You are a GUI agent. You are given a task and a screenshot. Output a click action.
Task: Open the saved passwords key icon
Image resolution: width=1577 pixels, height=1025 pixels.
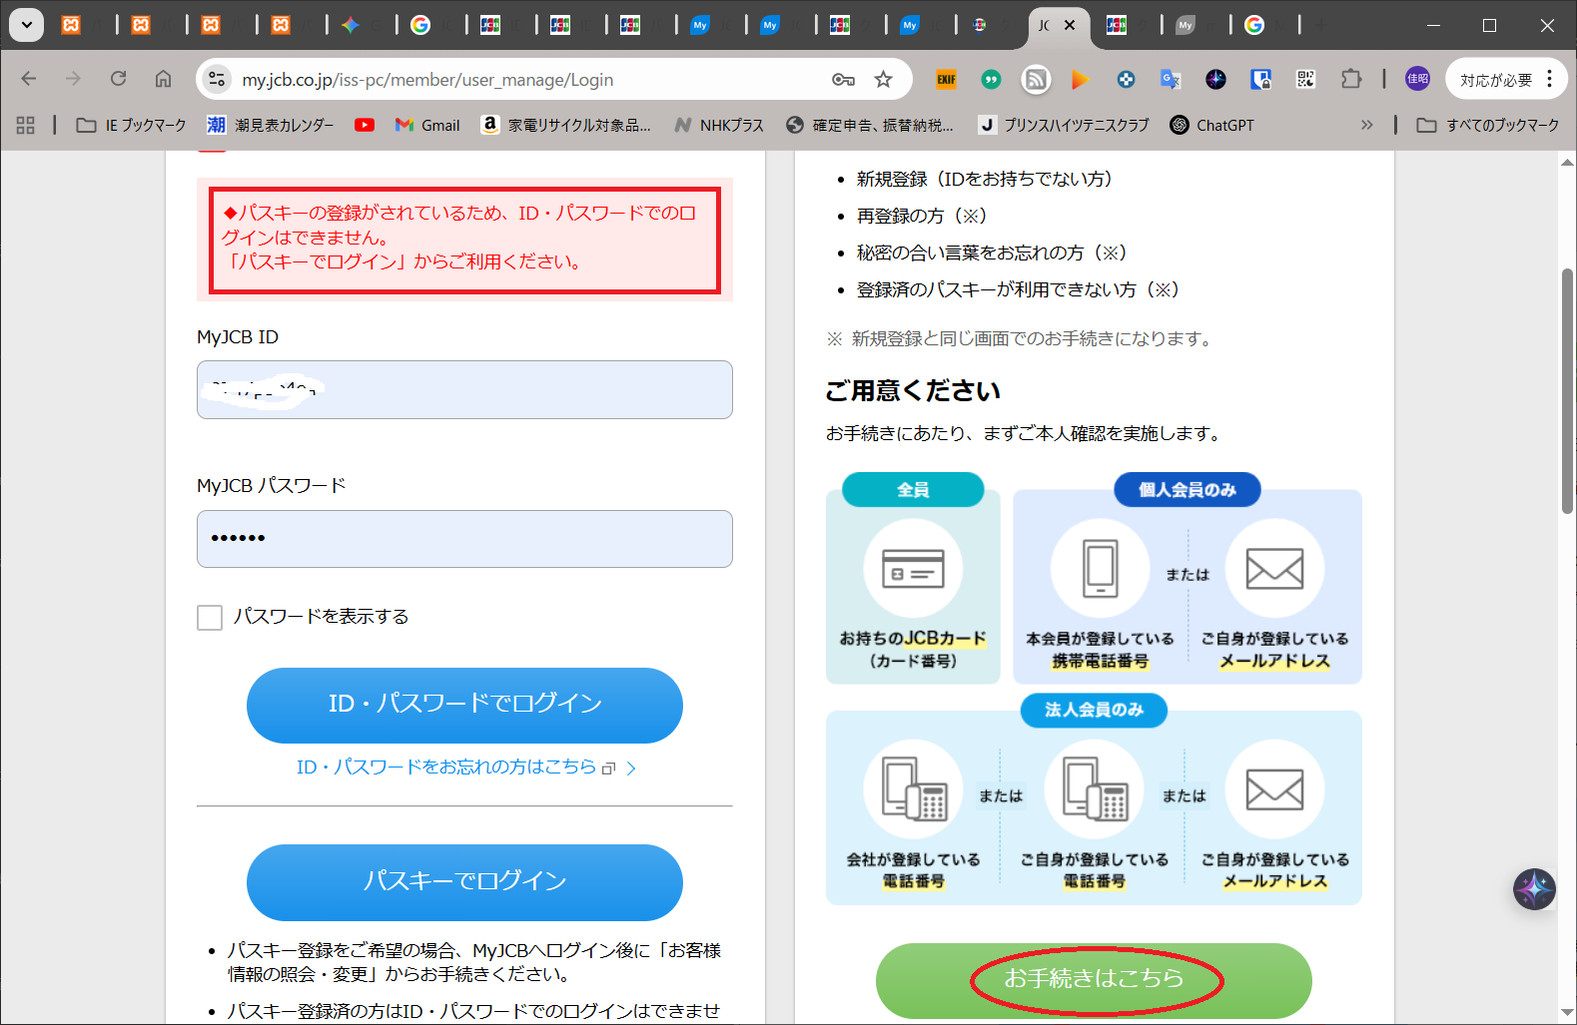click(843, 80)
